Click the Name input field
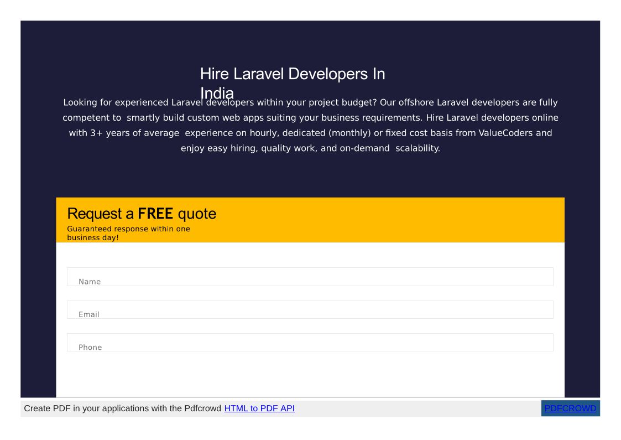The image size is (621, 440). tap(310, 277)
